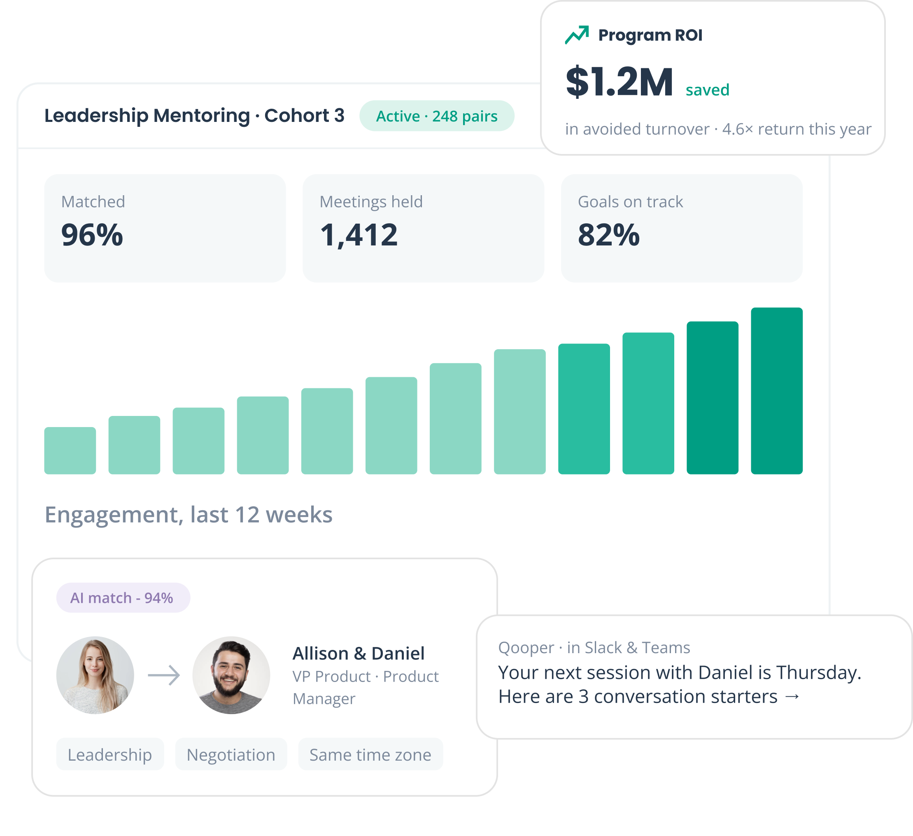913x836 pixels.
Task: Click the arrow between Allison and Daniel avatars
Action: point(164,675)
